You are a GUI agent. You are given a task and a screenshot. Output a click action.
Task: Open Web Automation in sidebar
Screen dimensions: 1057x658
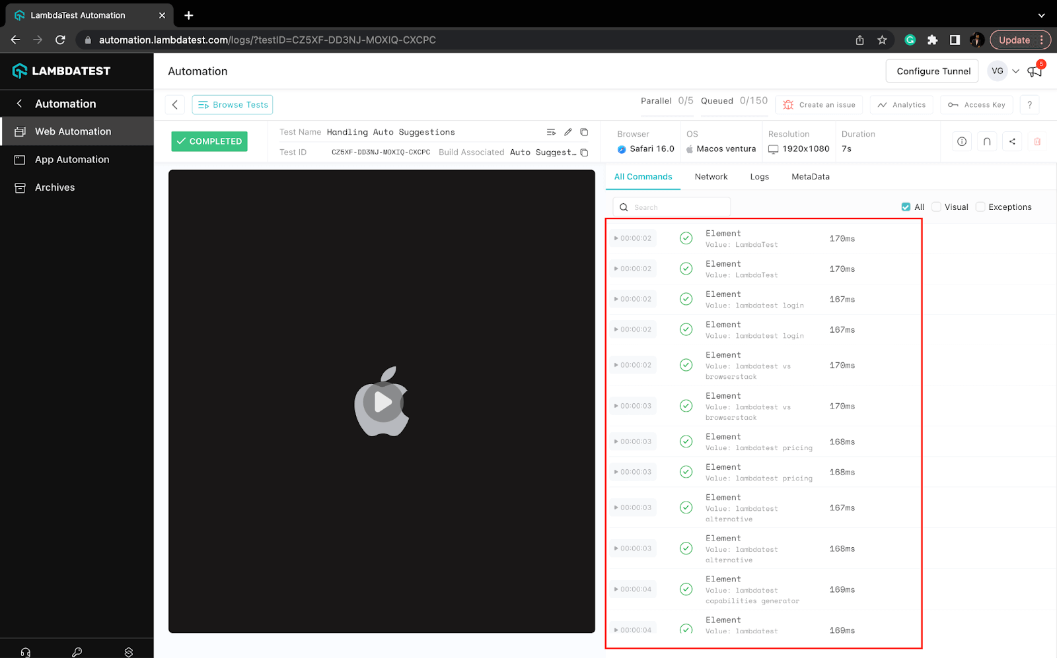click(x=77, y=131)
